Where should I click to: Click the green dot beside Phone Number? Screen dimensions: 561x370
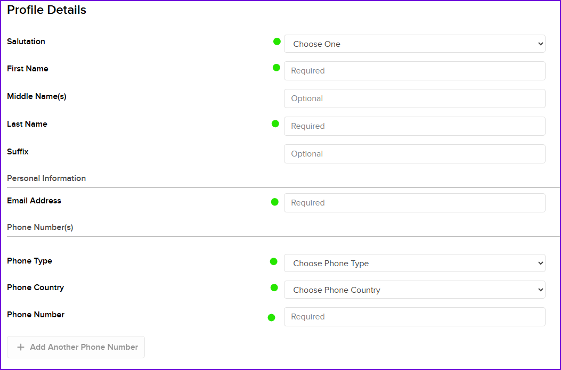pos(272,317)
